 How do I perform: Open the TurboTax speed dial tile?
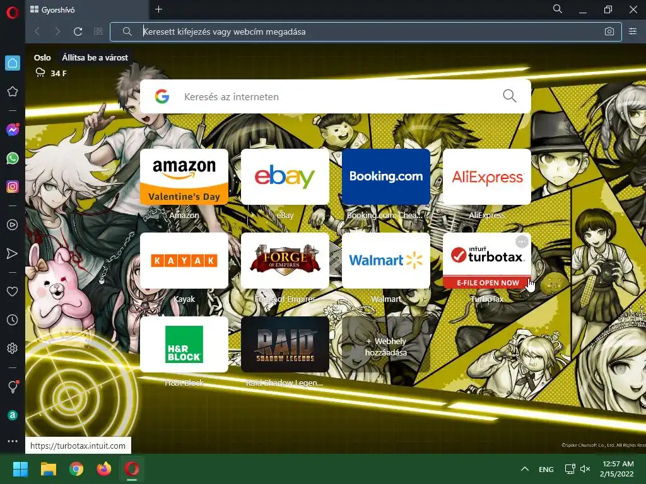487,260
